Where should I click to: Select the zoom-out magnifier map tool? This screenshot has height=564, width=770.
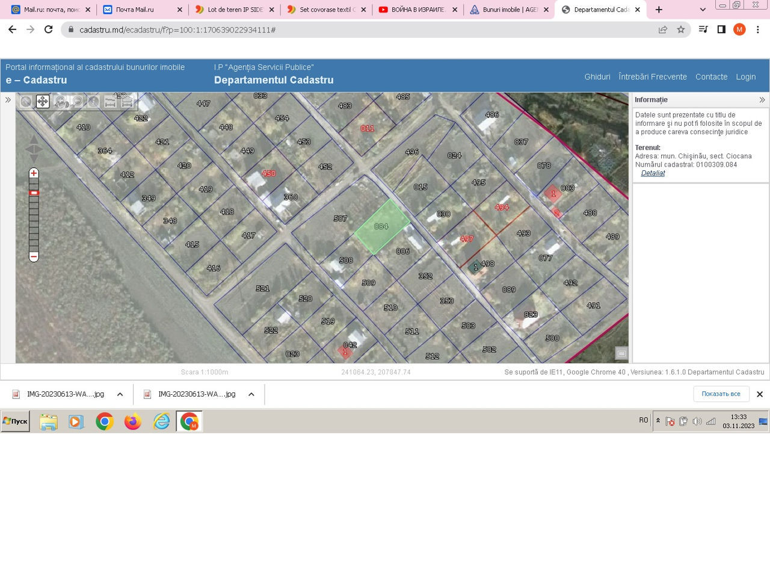click(x=76, y=101)
